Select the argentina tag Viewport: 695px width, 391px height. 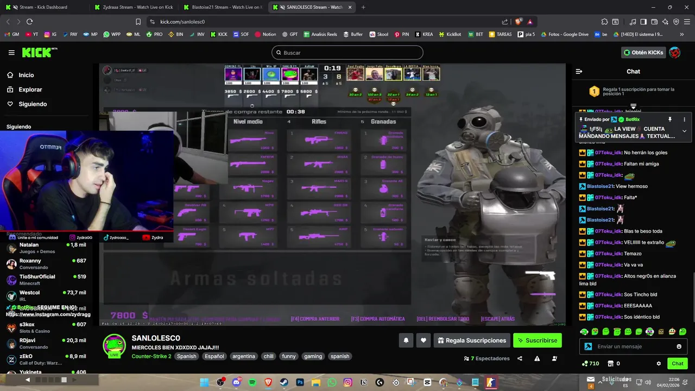244,356
